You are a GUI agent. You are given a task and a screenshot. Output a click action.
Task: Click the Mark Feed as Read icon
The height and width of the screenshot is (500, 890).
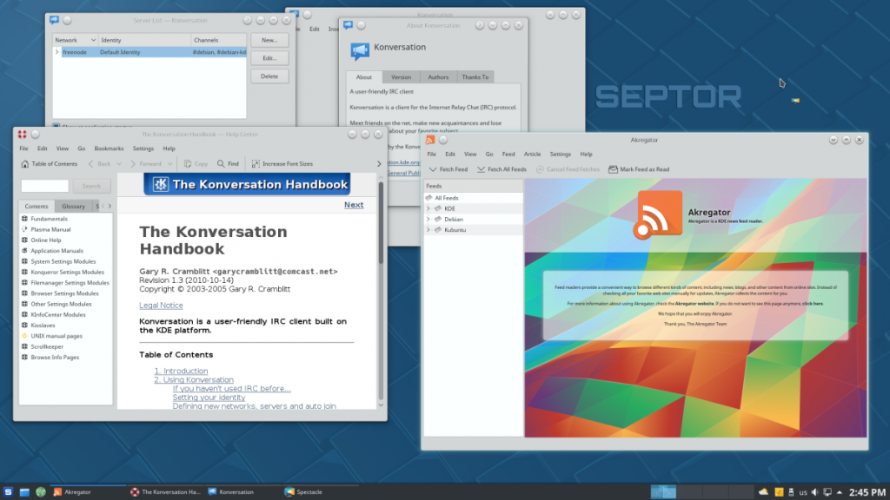pyautogui.click(x=613, y=169)
